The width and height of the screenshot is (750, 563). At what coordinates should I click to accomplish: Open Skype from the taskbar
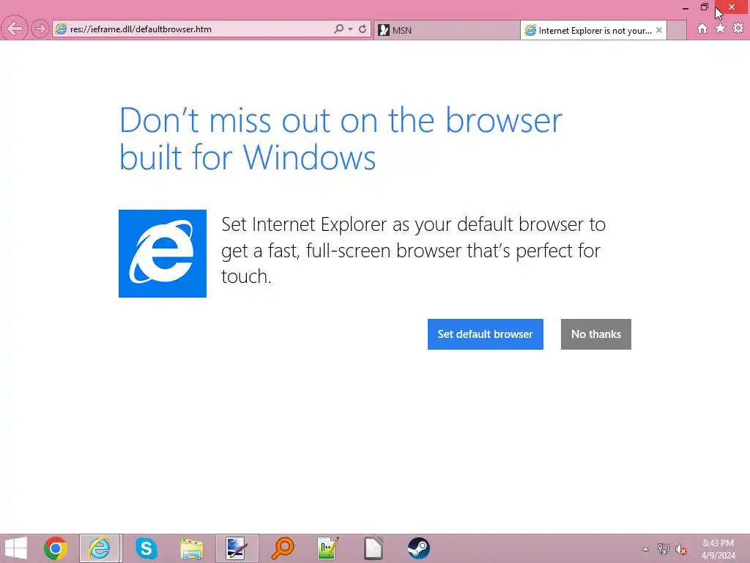(x=146, y=548)
